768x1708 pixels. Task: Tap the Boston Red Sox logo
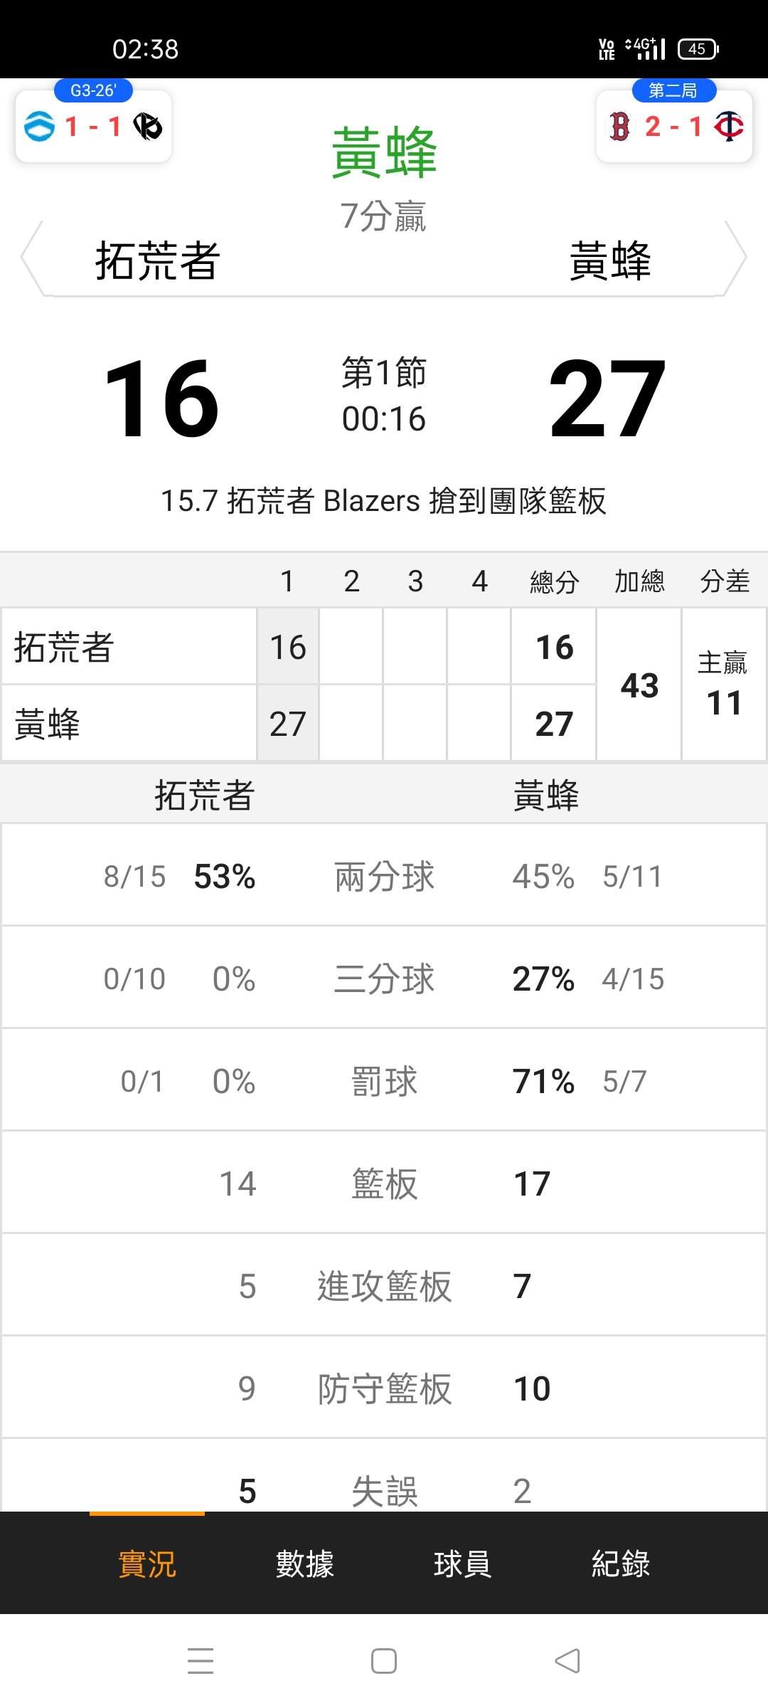[619, 127]
